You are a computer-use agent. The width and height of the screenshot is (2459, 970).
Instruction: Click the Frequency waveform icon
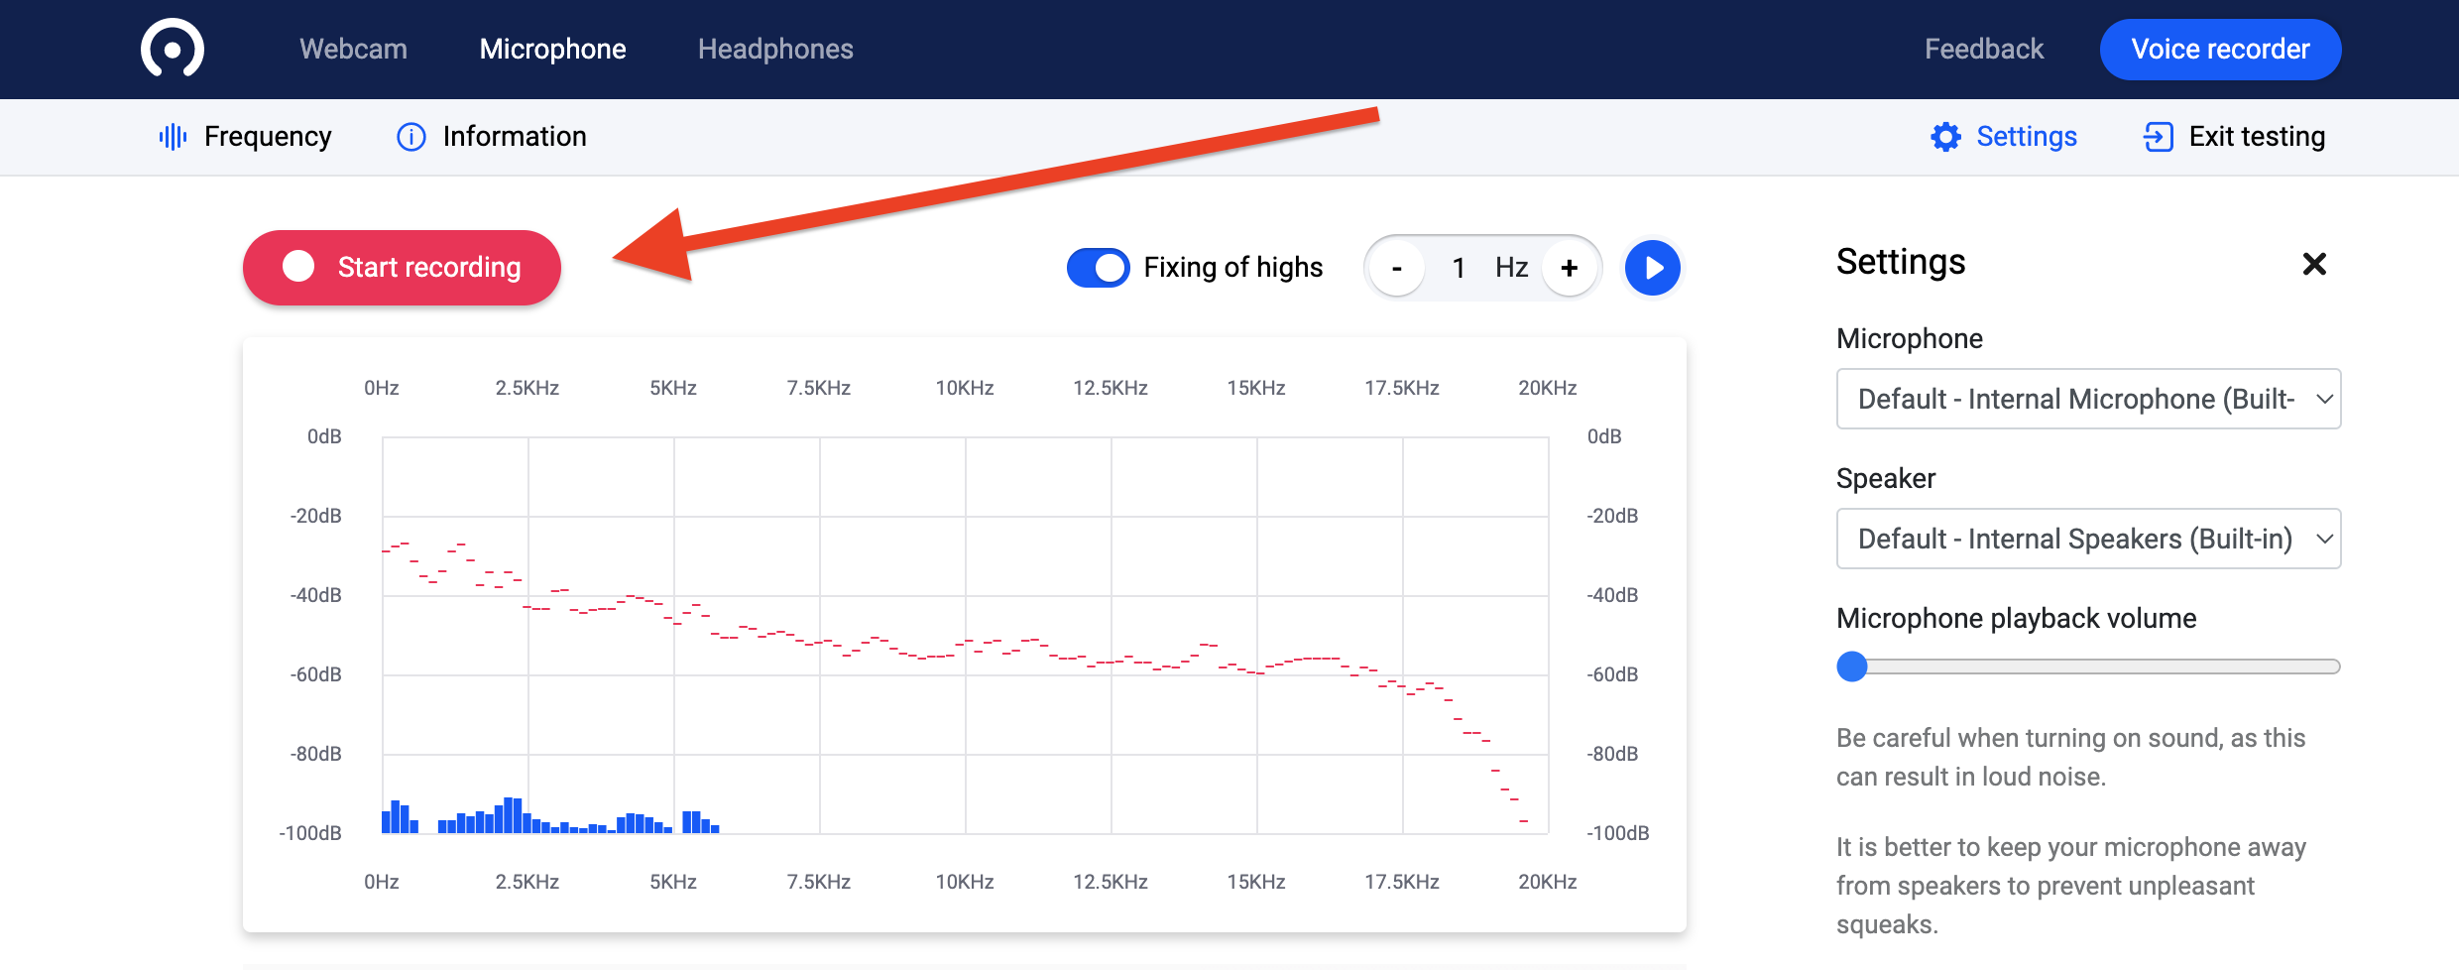coord(173,137)
